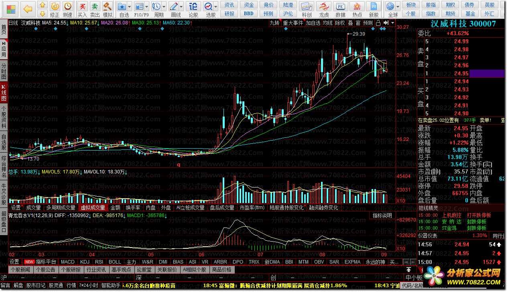
Task: Click the 永远的神 indicator tab
Action: [375, 262]
